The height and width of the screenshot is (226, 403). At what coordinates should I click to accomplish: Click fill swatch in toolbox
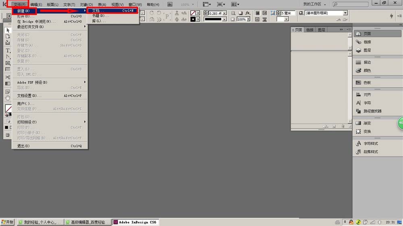click(x=8, y=108)
